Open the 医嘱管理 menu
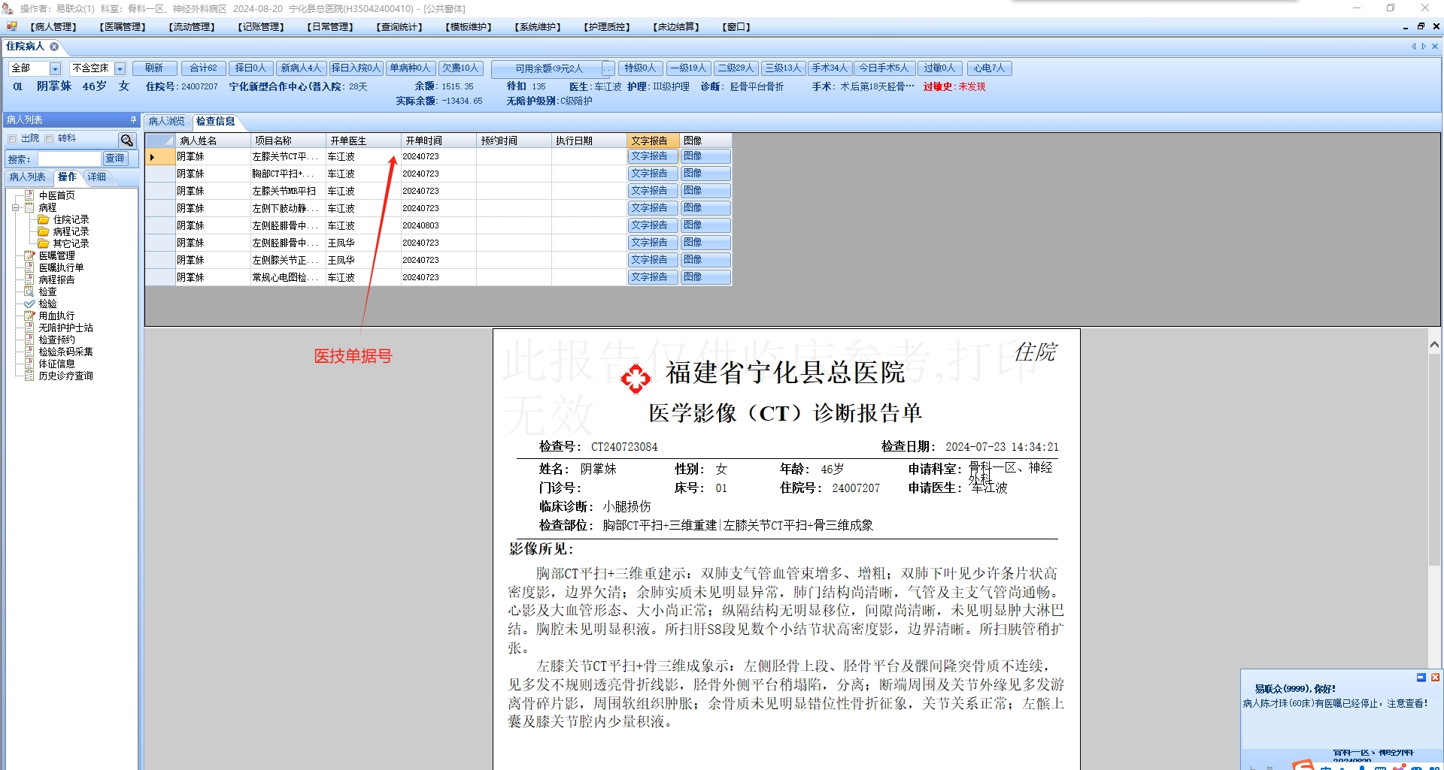 point(123,27)
